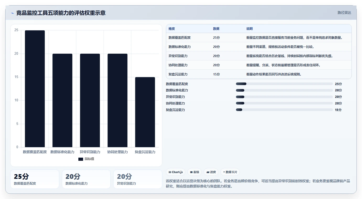
Task: Select the 复盘沉淀能力 table row name
Action: (178, 74)
